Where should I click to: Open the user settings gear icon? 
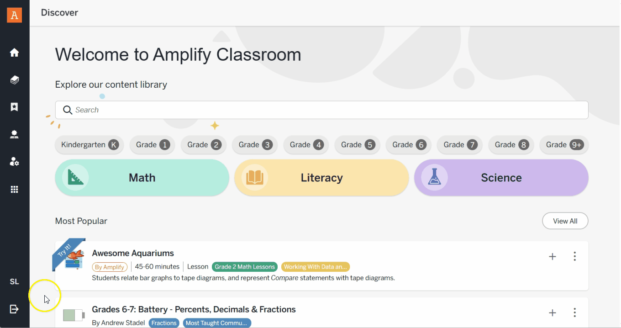15,162
